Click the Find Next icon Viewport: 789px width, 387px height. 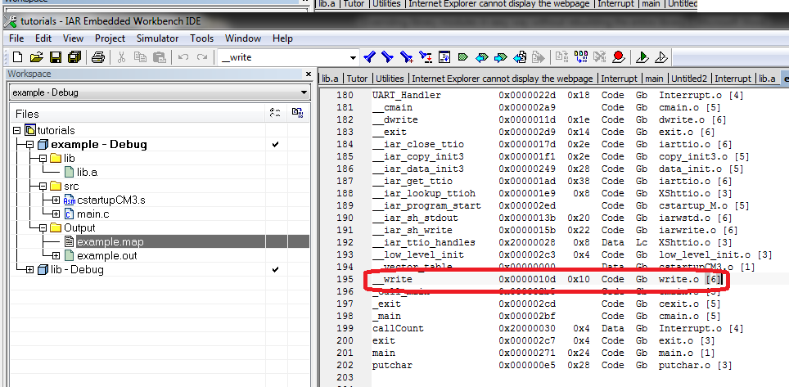[387, 57]
